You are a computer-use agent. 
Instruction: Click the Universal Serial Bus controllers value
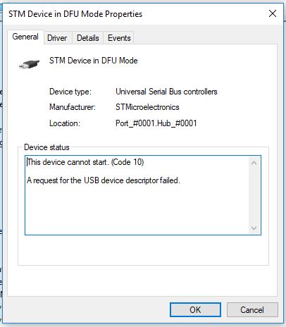(166, 92)
